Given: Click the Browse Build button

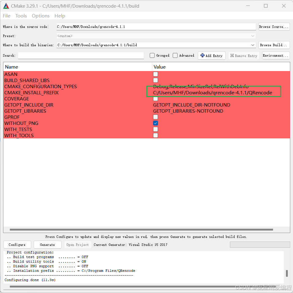Looking at the screenshot, I should point(274,45).
